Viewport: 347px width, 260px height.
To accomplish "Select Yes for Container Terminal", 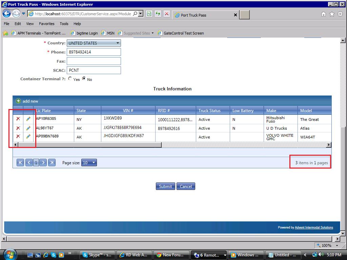I will point(70,79).
